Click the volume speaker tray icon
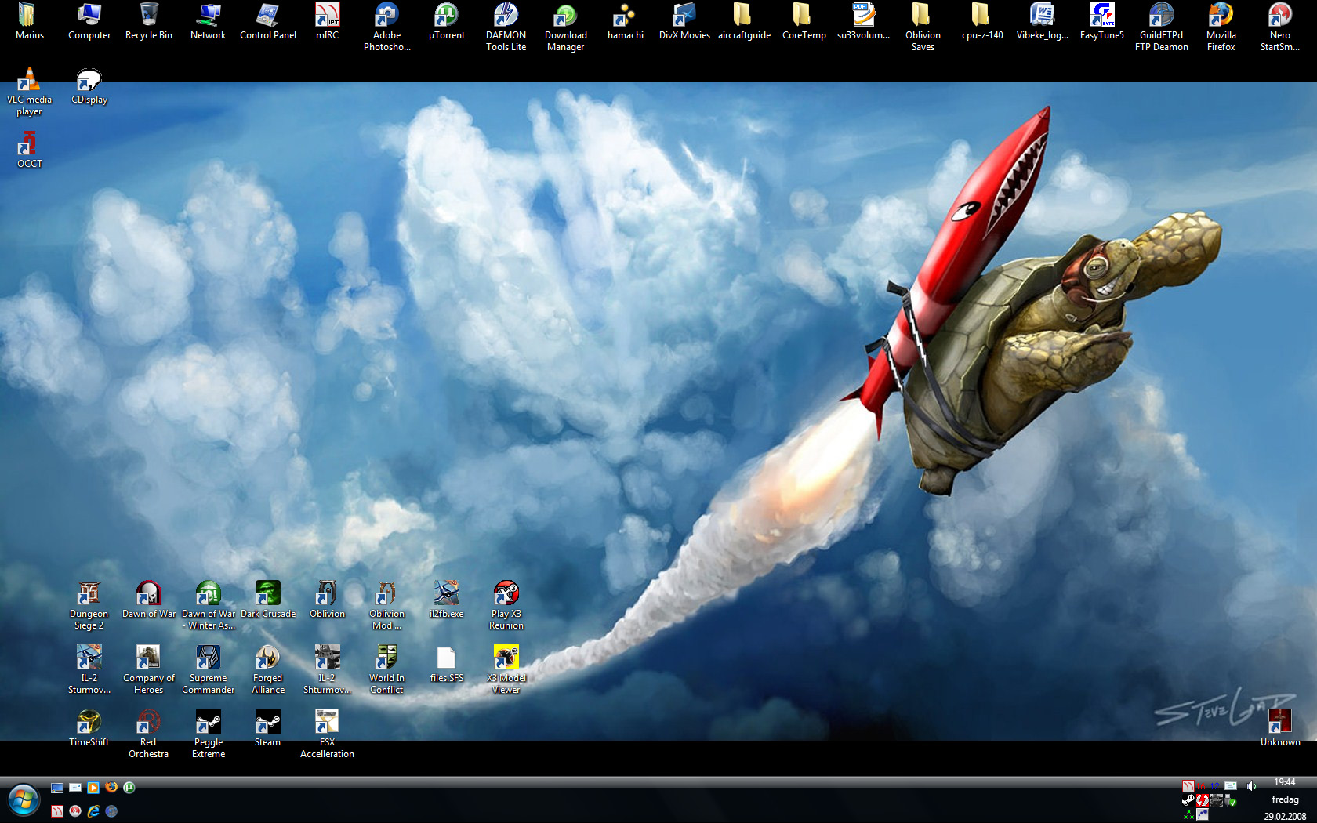1317x823 pixels. click(1251, 786)
